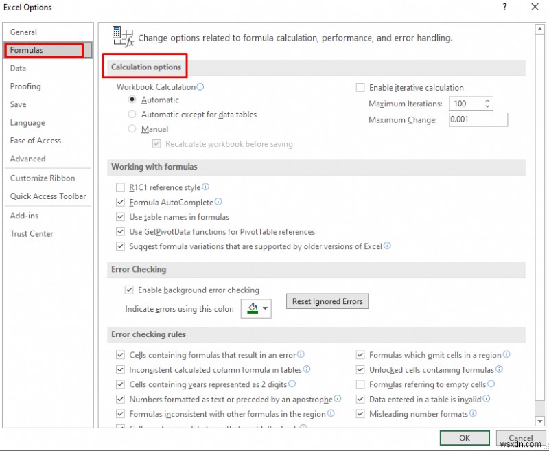Image resolution: width=549 pixels, height=451 pixels.
Task: Toggle Cells containing years as 2 digits
Action: (x=120, y=384)
